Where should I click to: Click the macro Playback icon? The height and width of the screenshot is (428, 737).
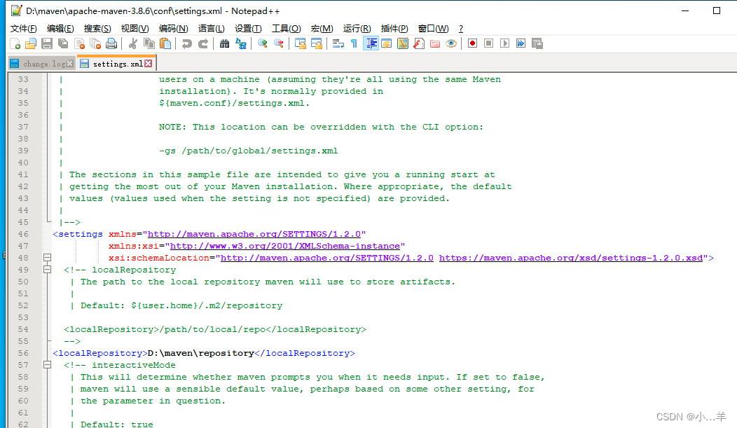(505, 43)
